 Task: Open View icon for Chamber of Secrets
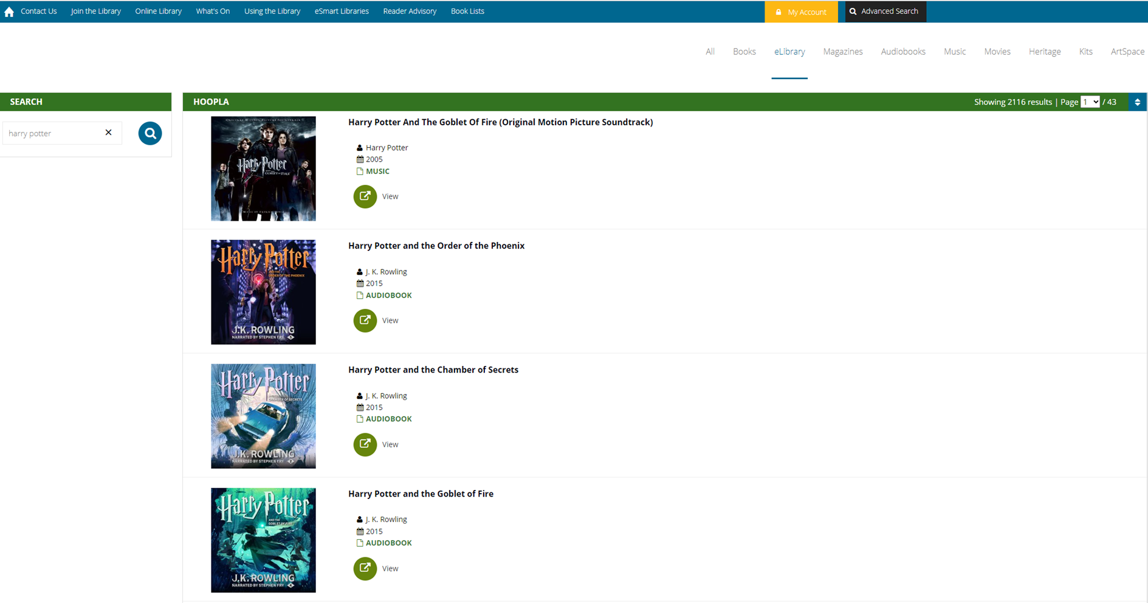tap(365, 444)
